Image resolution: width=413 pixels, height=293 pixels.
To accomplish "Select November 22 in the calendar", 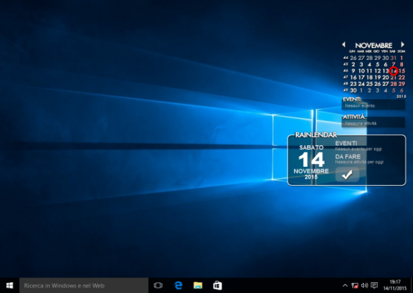I will tap(402, 77).
